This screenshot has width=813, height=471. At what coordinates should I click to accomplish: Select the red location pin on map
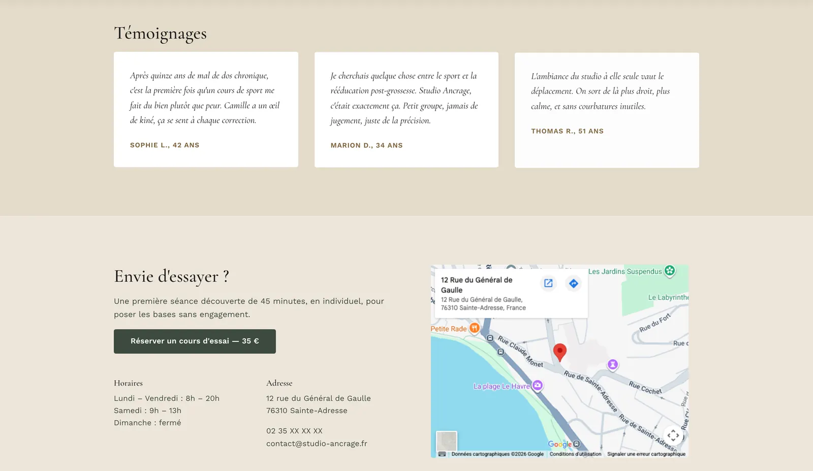click(x=559, y=352)
